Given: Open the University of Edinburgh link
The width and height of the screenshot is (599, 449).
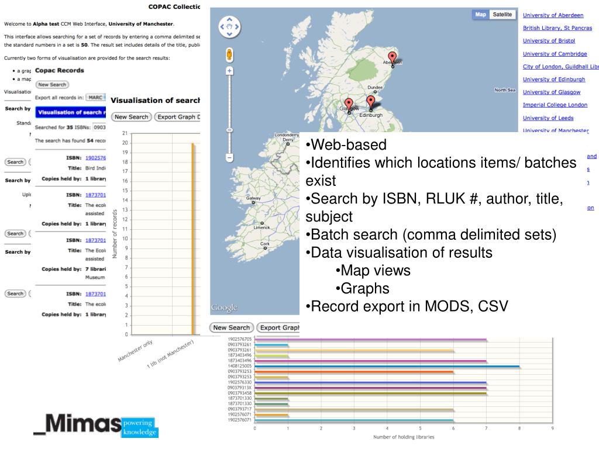Looking at the screenshot, I should coord(554,80).
